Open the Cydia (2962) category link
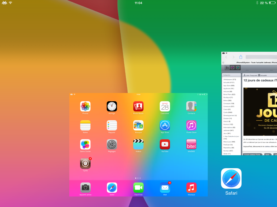The width and height of the screenshot is (277, 207). pyautogui.click(x=228, y=112)
